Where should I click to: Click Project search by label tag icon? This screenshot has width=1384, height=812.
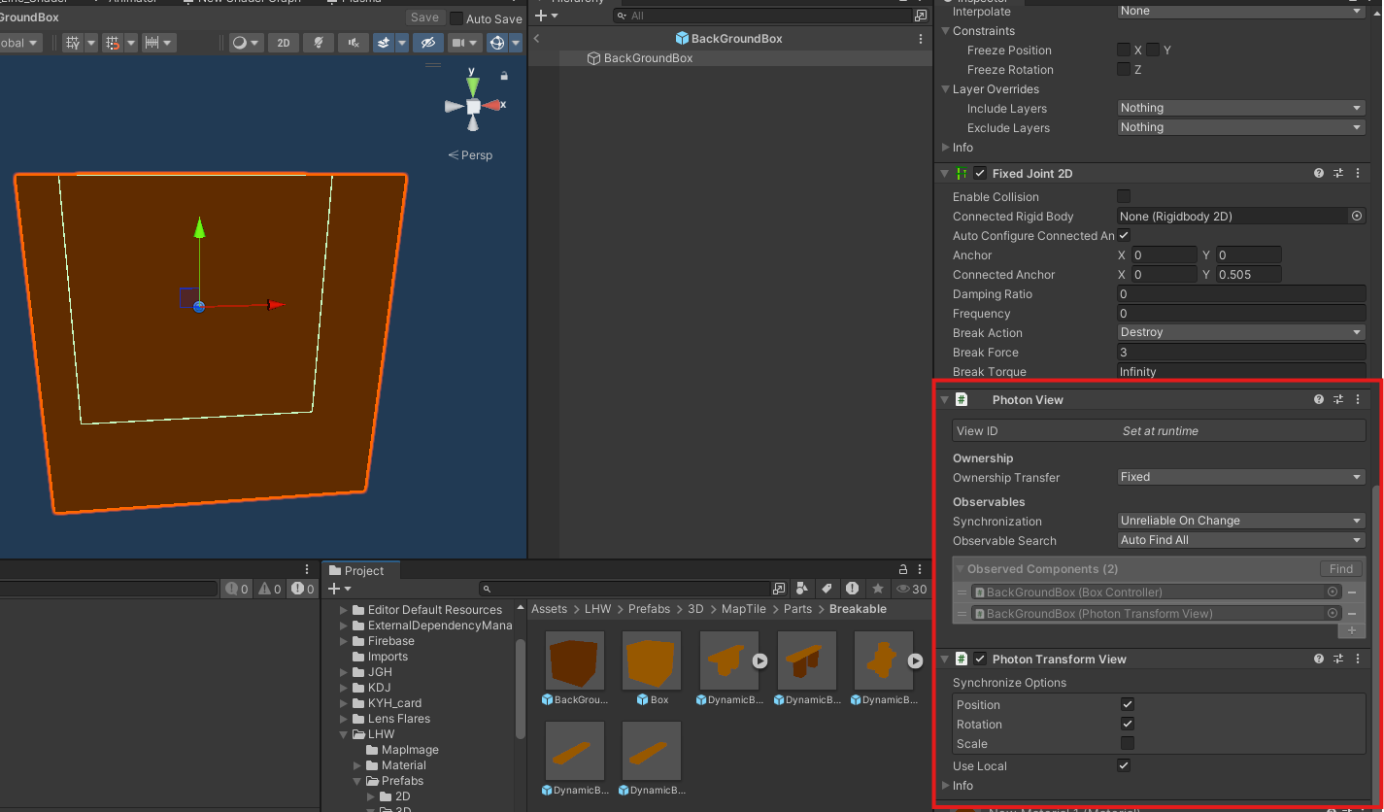(827, 589)
